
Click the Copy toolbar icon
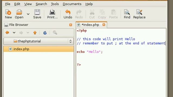click(x=102, y=14)
